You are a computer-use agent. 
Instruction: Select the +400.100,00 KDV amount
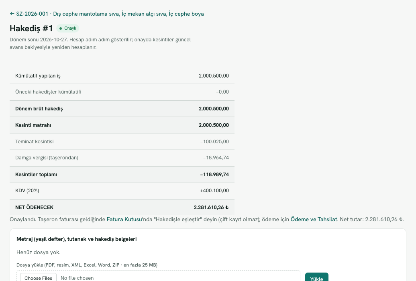(x=214, y=191)
